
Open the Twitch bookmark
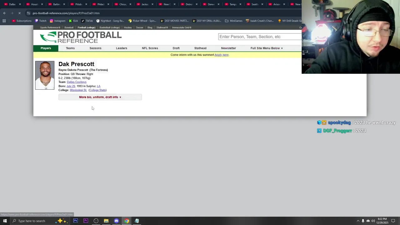[41, 21]
